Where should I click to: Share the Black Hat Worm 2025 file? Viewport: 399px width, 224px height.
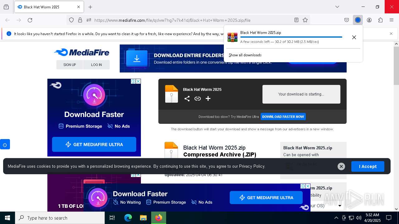pyautogui.click(x=187, y=99)
